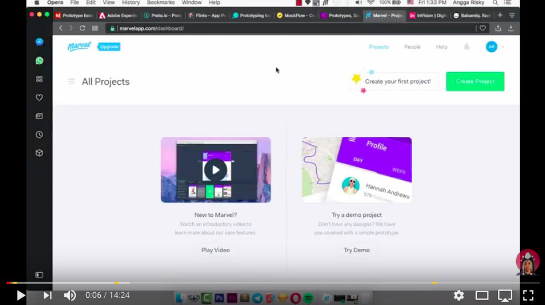The width and height of the screenshot is (545, 305).
Task: Click the Marvel logo
Action: (79, 47)
